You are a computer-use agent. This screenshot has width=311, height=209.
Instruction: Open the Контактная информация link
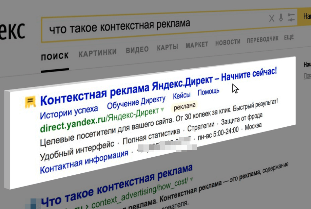[x=84, y=162]
